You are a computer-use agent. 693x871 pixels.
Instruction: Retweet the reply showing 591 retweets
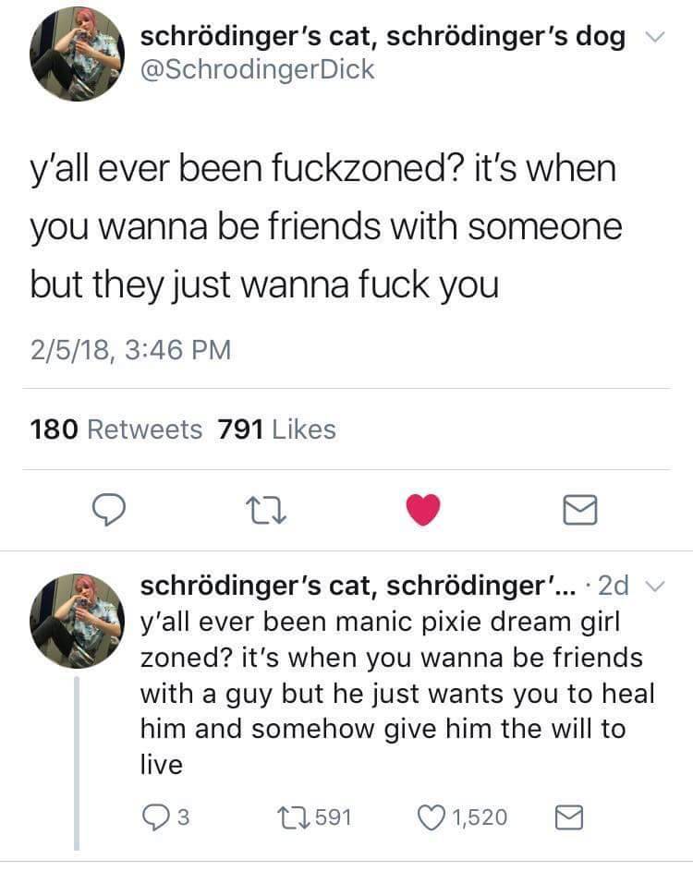pos(314,817)
